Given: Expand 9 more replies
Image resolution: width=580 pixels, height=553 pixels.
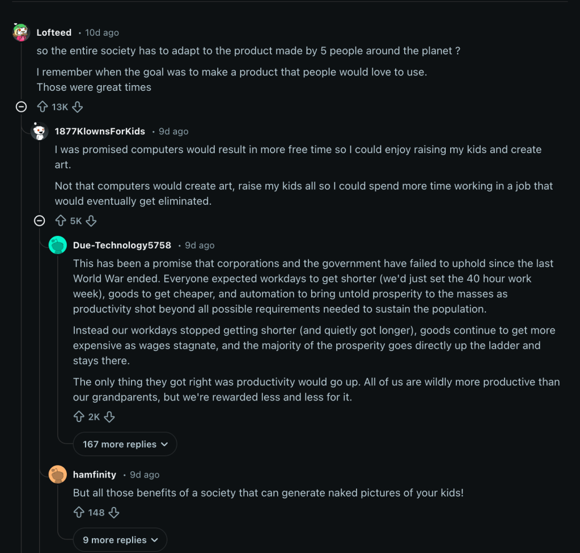Looking at the screenshot, I should (120, 540).
